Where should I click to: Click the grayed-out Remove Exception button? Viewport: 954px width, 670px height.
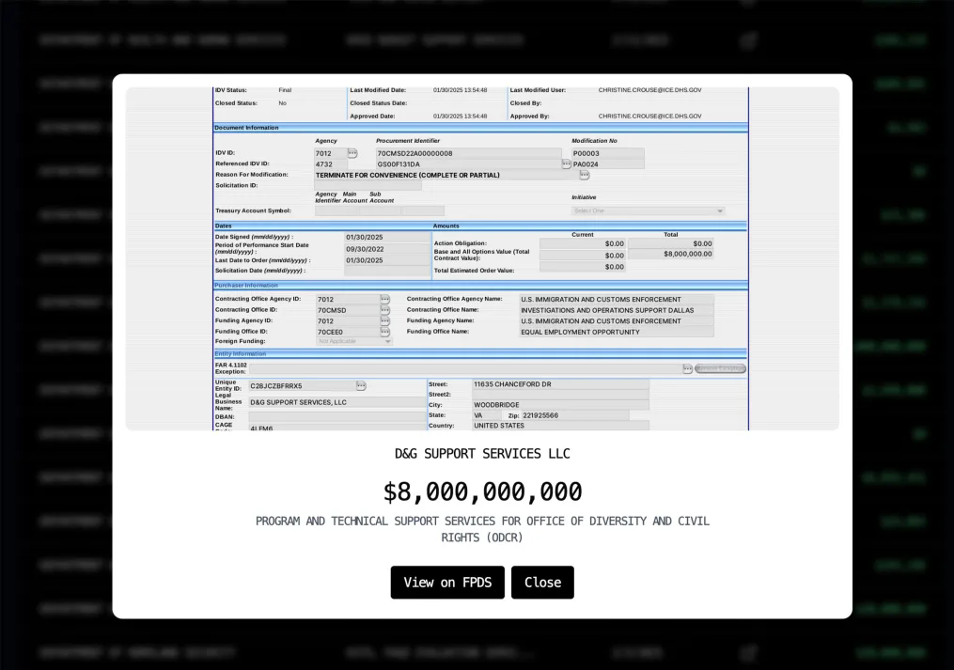(x=721, y=368)
